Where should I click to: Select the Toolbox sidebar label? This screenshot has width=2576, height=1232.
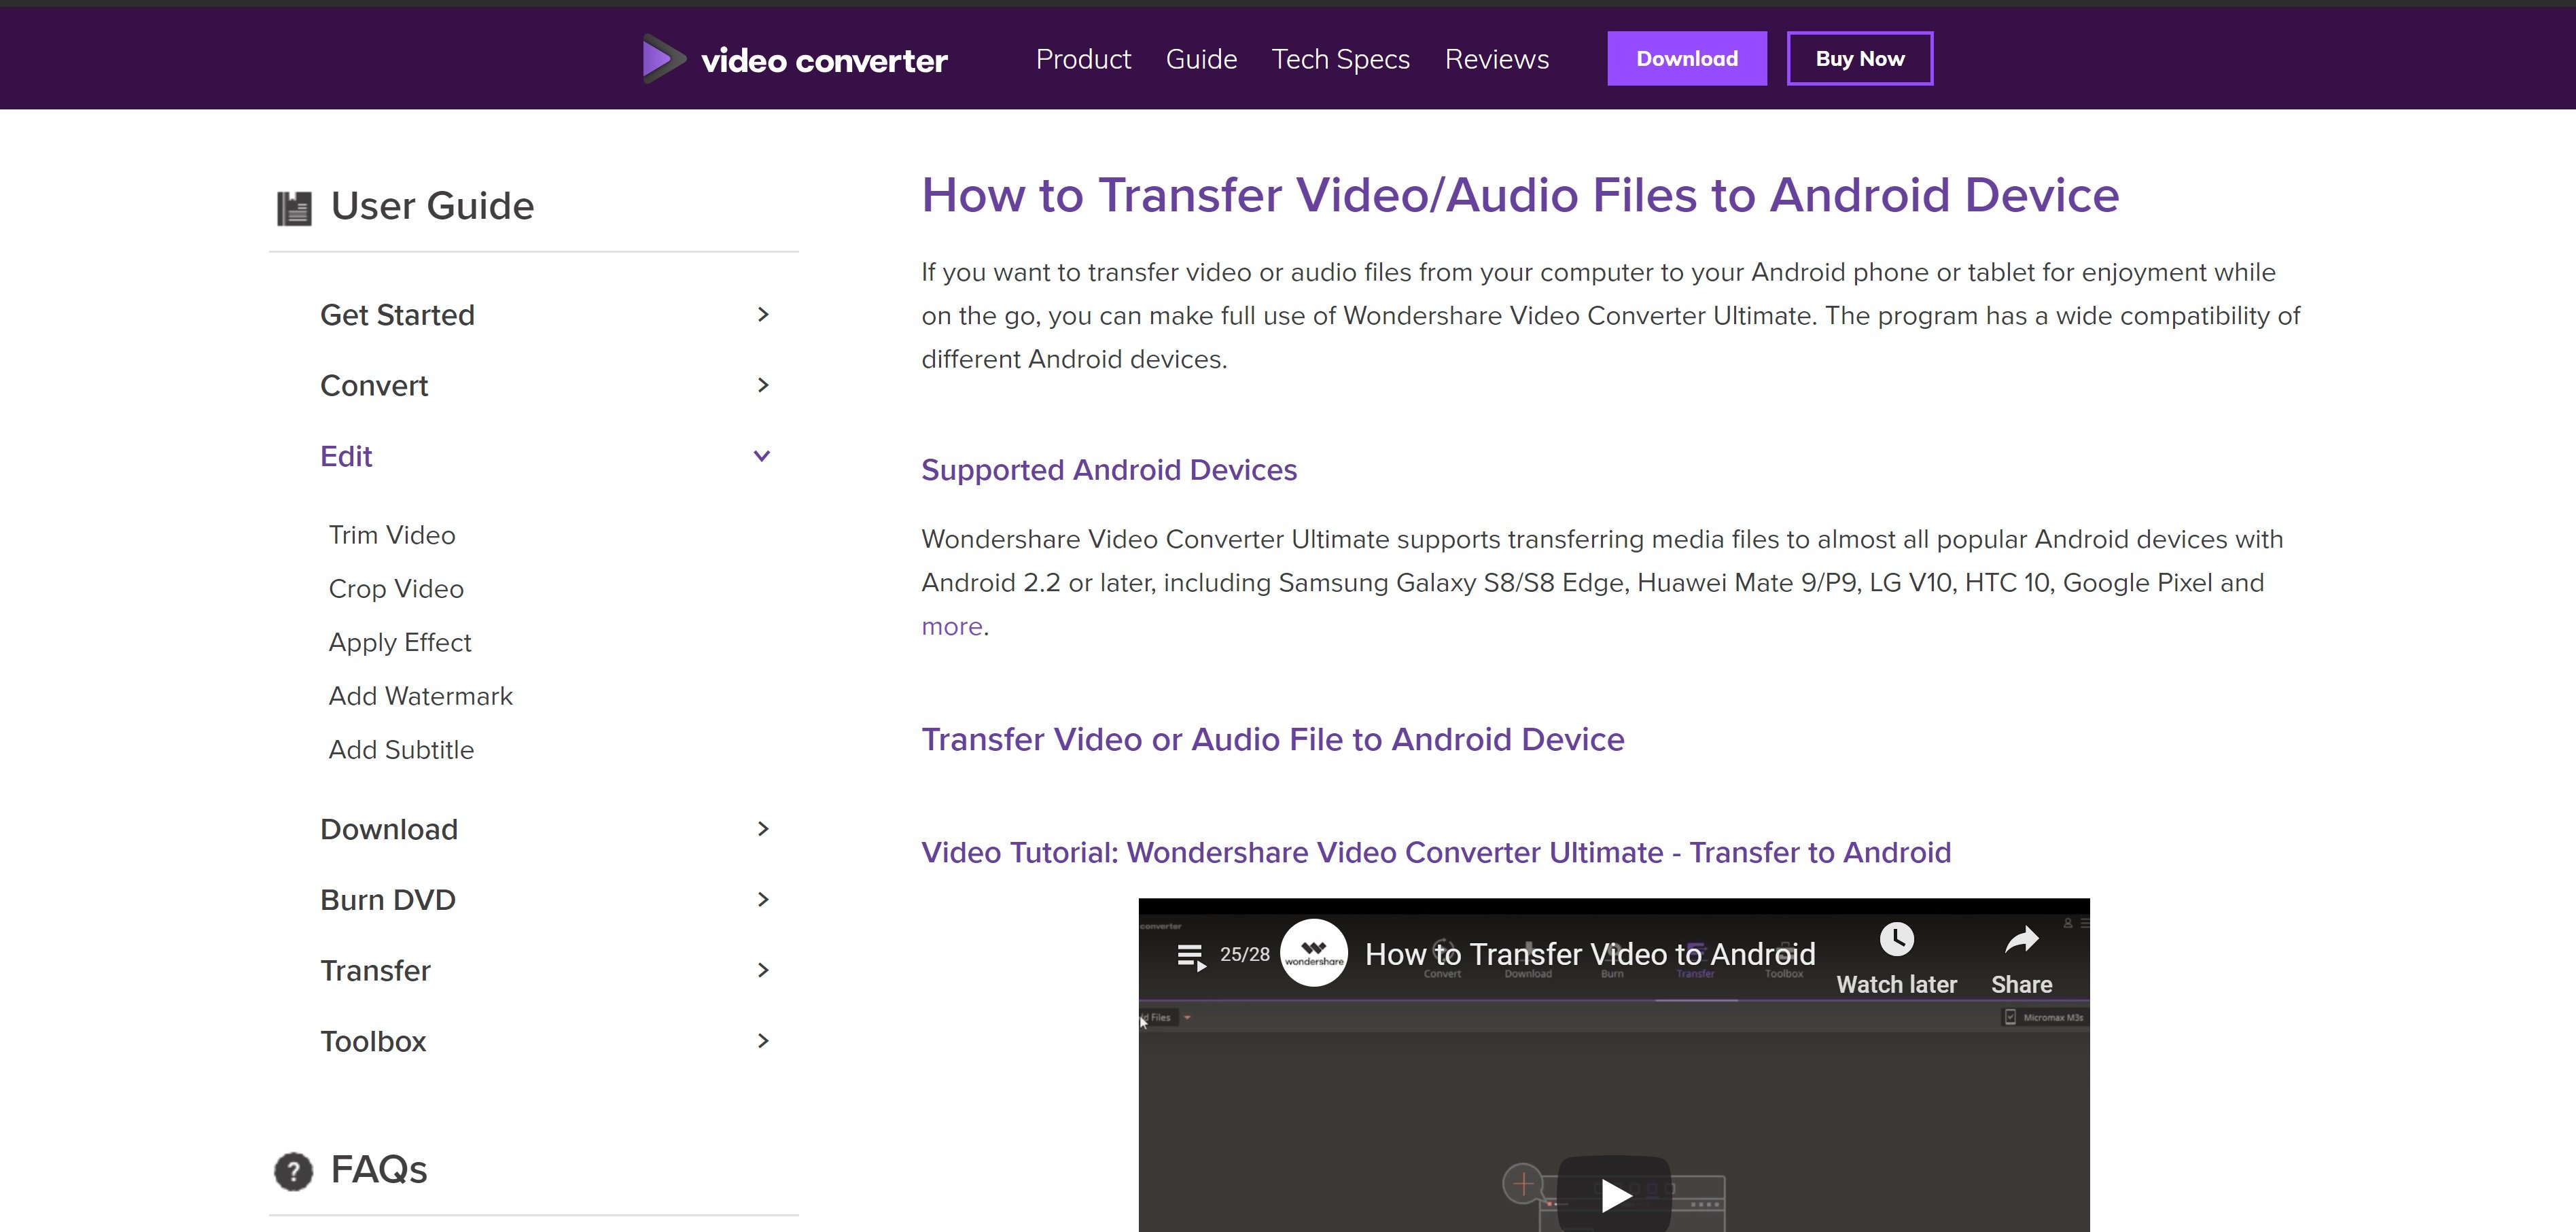[373, 1041]
